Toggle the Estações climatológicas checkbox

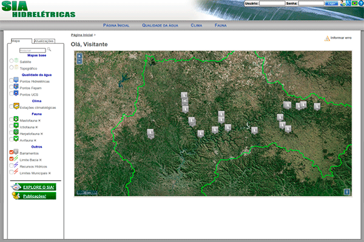click(10, 107)
